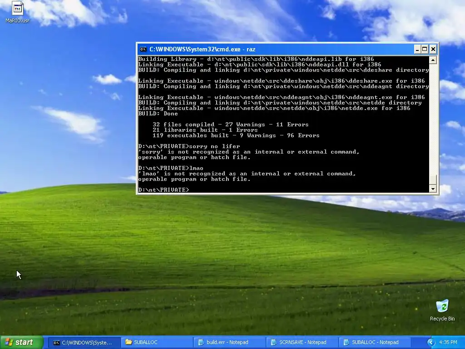Click the cmd.exe title bar system icon
The image size is (465, 349).
tap(143, 49)
